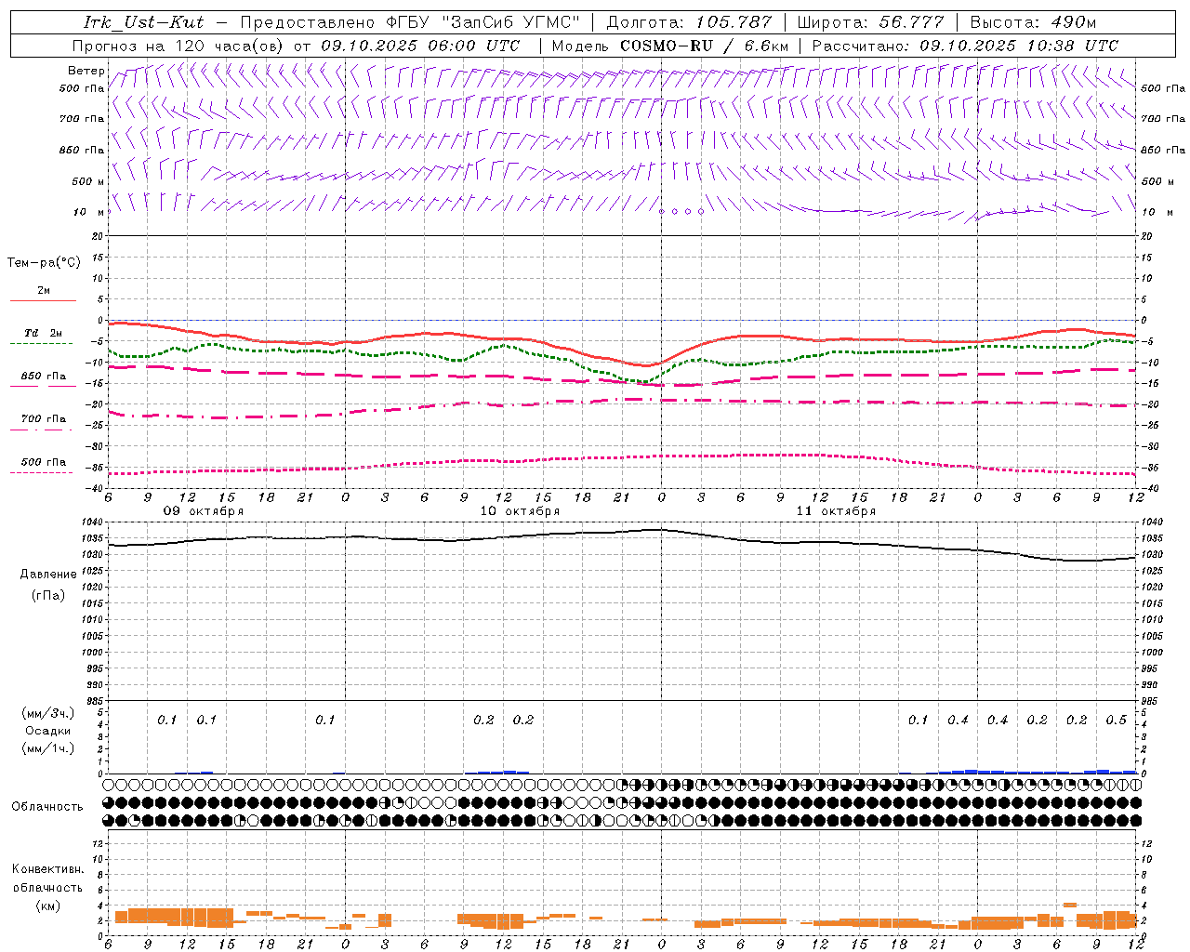The image size is (1190, 952).
Task: Click the '700 гПа' legend entry in temperature panel
Action: [44, 419]
